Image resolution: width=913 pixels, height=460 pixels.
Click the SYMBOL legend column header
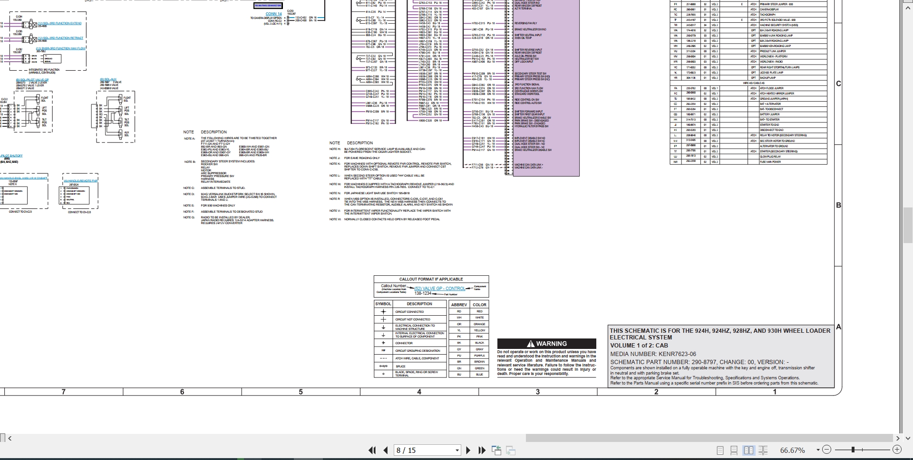(x=383, y=304)
